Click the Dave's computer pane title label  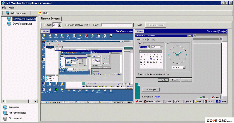(x=124, y=31)
